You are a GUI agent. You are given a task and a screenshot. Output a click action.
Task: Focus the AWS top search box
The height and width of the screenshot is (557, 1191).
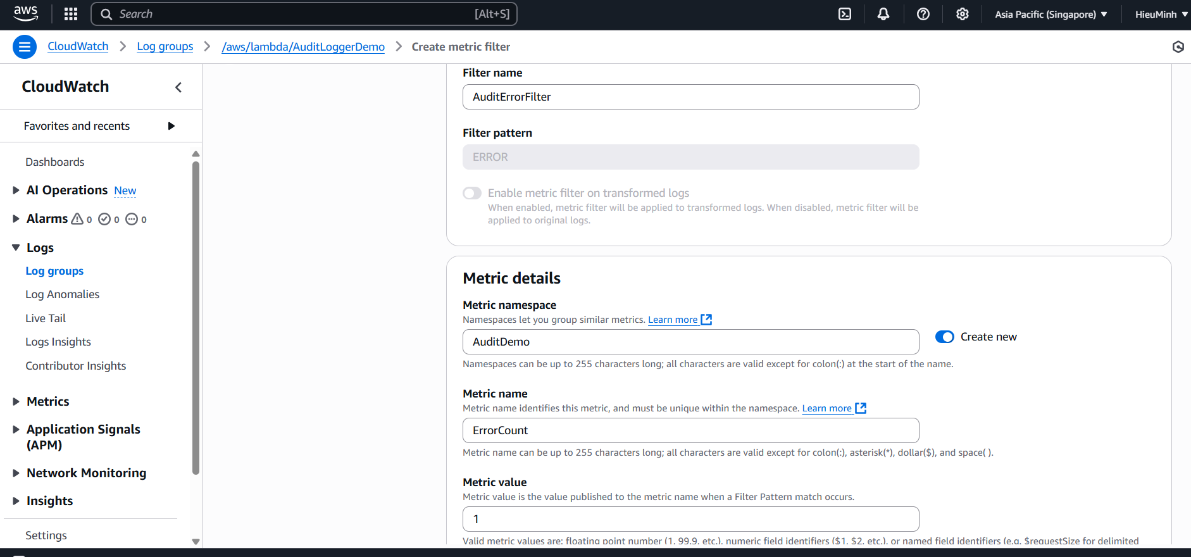click(304, 14)
